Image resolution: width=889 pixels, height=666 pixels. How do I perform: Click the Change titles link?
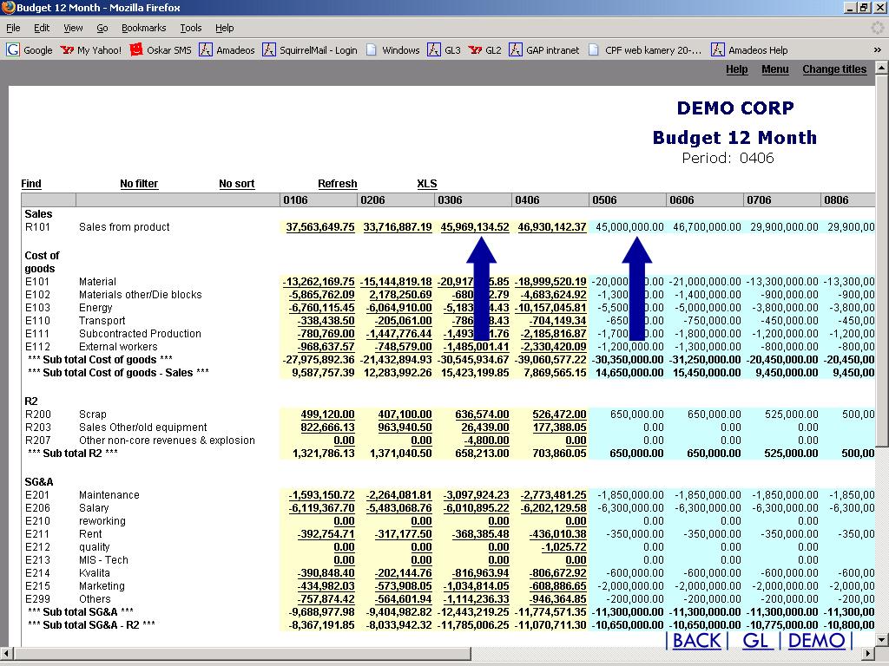coord(834,69)
